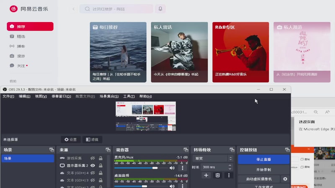Open the 场景集合(S) menu in OBS
Image resolution: width=335 pixels, height=188 pixels.
click(109, 97)
